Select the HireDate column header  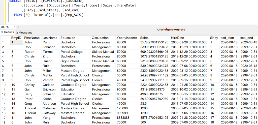[x=177, y=38]
